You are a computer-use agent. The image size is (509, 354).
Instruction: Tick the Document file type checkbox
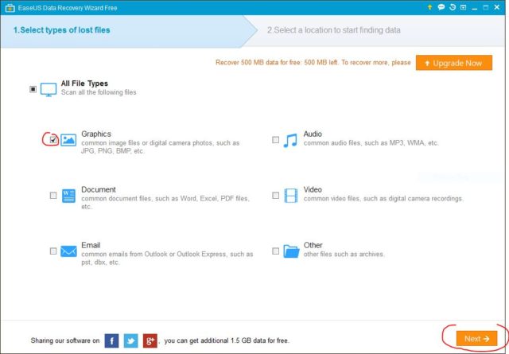(x=53, y=196)
